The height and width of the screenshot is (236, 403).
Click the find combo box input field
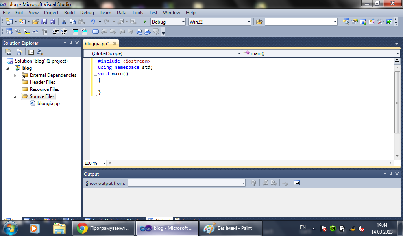pos(299,22)
